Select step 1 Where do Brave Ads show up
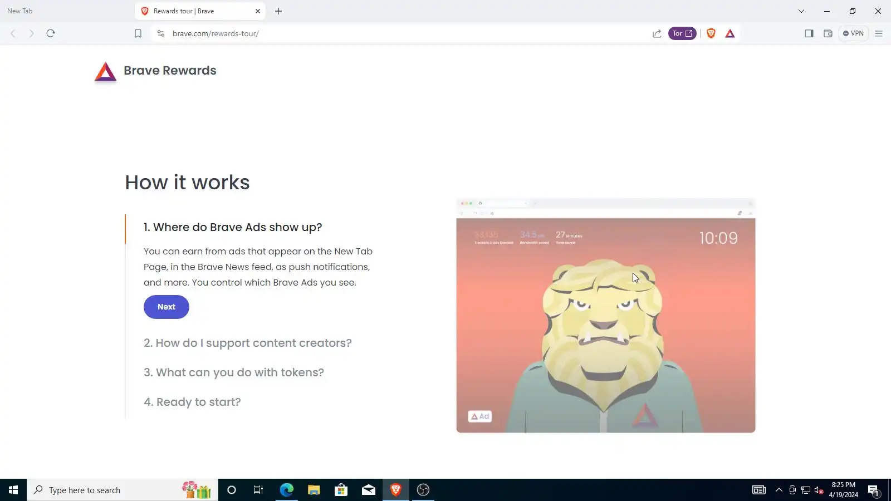The image size is (891, 501). pyautogui.click(x=233, y=227)
